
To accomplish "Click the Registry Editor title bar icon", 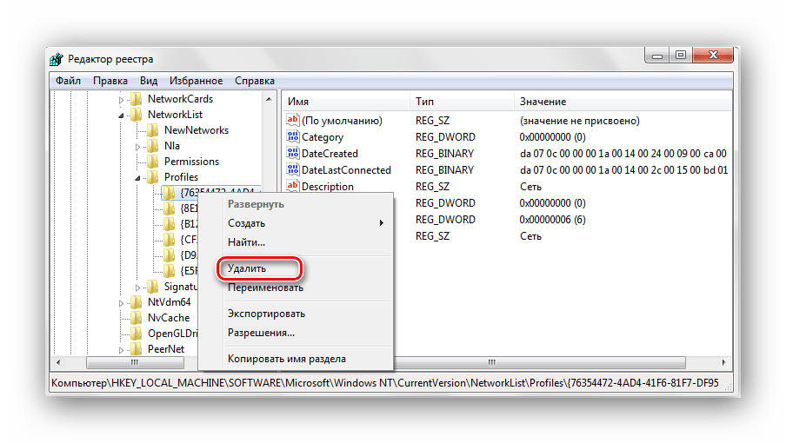I will [56, 59].
